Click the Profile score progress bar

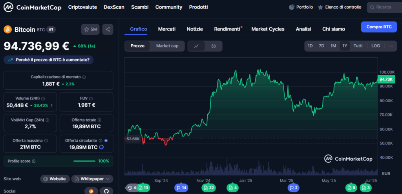(84, 161)
